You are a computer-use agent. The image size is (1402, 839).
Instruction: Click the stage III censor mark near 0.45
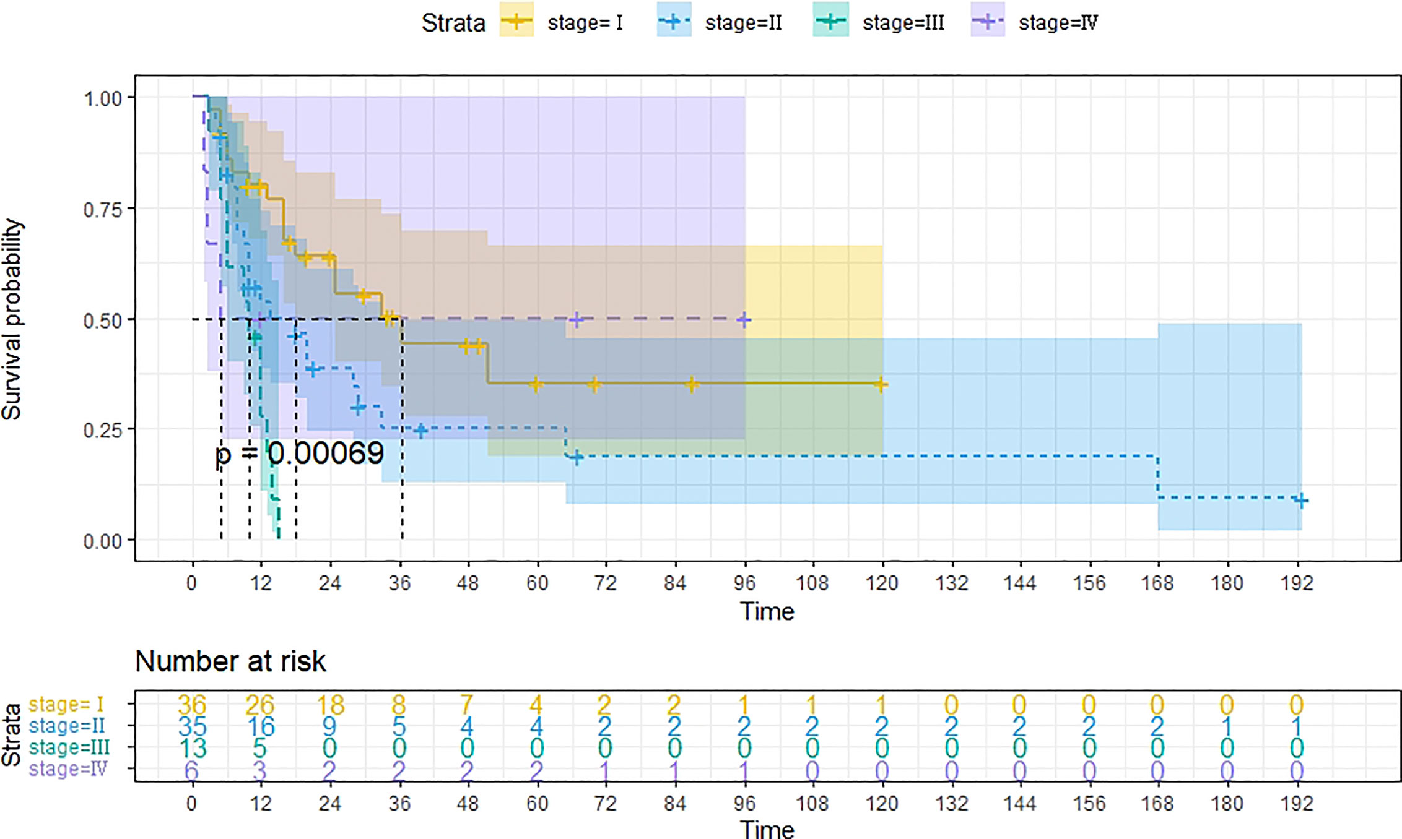pos(255,337)
